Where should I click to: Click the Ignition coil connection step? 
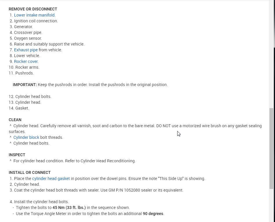36,21
